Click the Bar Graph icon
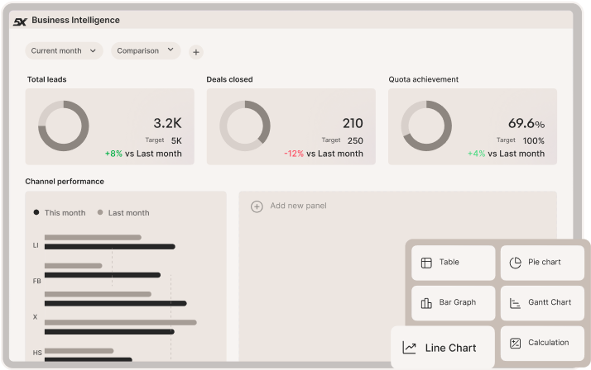 [x=426, y=303]
